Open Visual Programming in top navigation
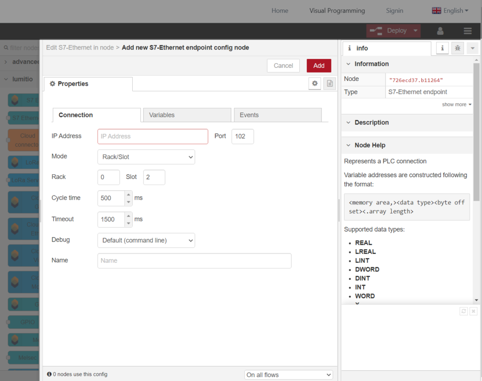Viewport: 482px width, 381px height. [337, 10]
